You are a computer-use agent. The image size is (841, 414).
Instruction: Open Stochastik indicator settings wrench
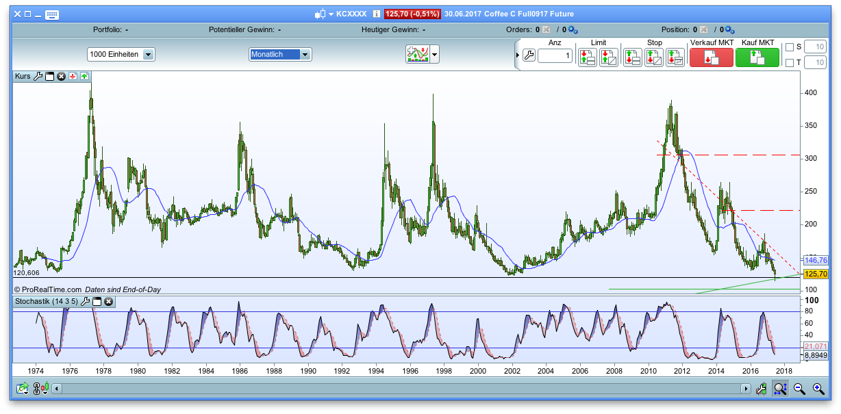click(85, 301)
